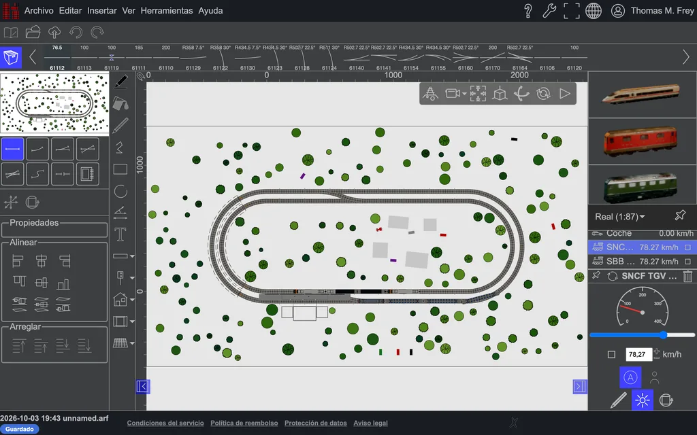Open the Ver menu
This screenshot has width=697, height=435.
click(129, 11)
